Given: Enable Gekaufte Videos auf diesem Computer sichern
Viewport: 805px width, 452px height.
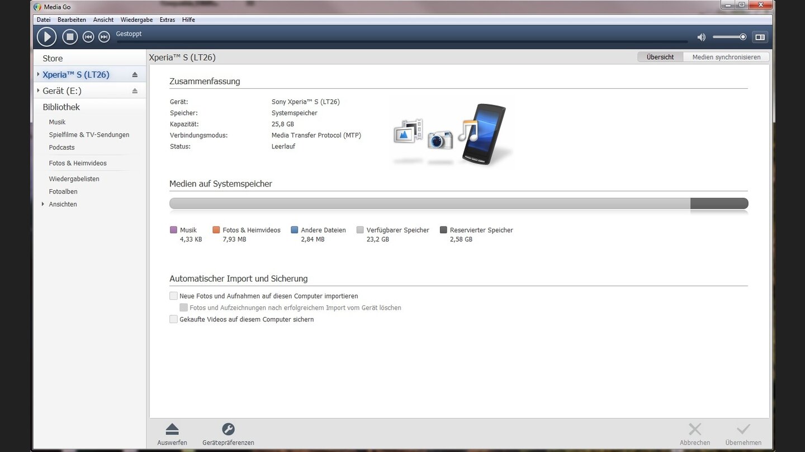Looking at the screenshot, I should (x=174, y=319).
